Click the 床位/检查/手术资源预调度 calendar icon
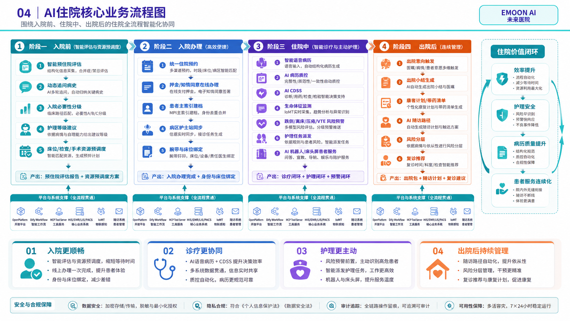 tap(25, 151)
